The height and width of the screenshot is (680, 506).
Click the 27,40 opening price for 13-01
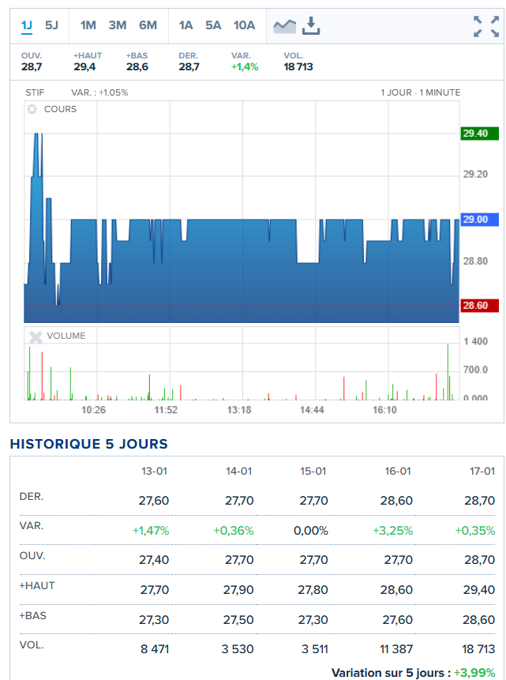coord(154,560)
